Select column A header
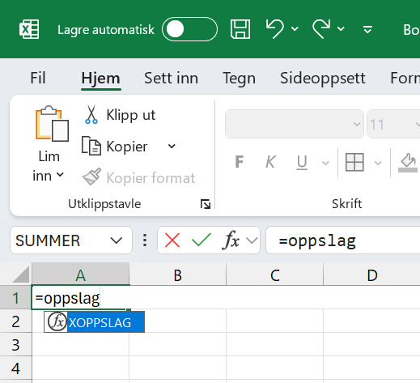The image size is (420, 383). point(81,274)
